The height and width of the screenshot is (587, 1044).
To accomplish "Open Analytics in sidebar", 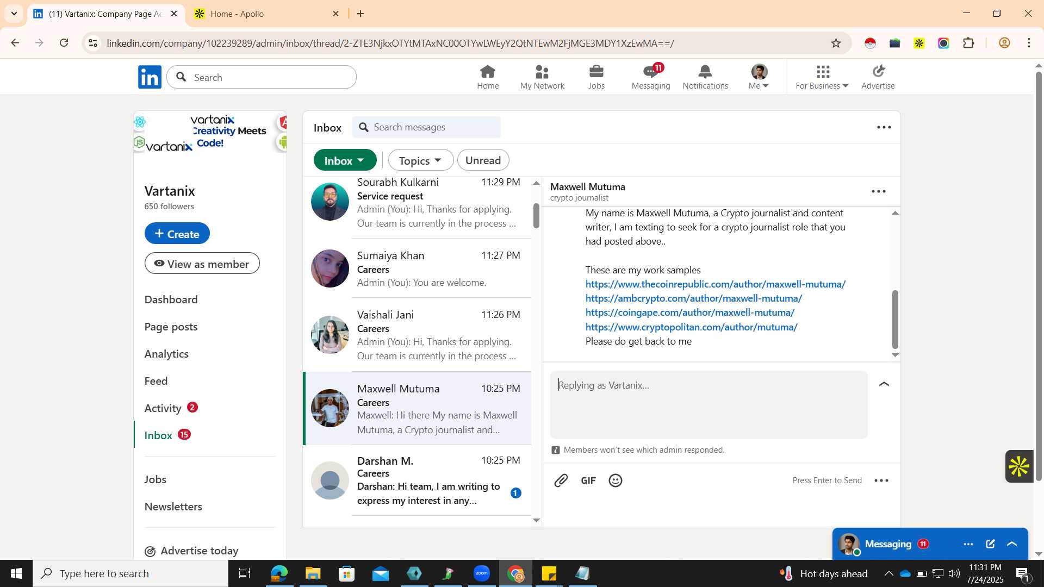I will 166,354.
